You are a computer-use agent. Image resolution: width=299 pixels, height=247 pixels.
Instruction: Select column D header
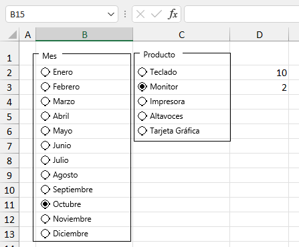coord(260,35)
